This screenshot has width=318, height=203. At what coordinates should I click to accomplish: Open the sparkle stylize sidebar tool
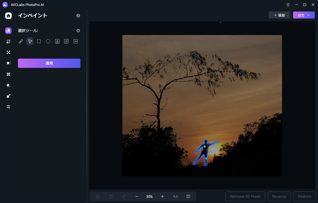(x=8, y=63)
